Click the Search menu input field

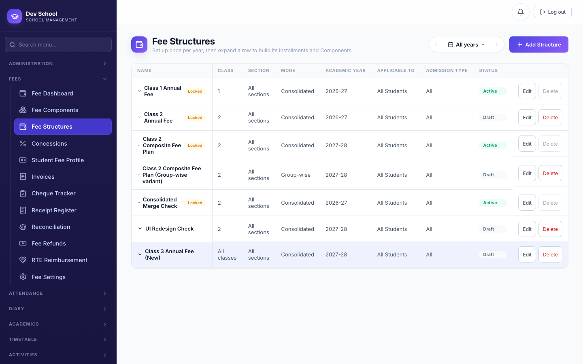(x=58, y=44)
